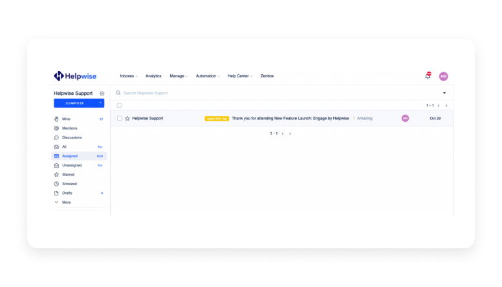Open the Compose button dropdown arrow
The width and height of the screenshot is (502, 287).
(x=100, y=103)
